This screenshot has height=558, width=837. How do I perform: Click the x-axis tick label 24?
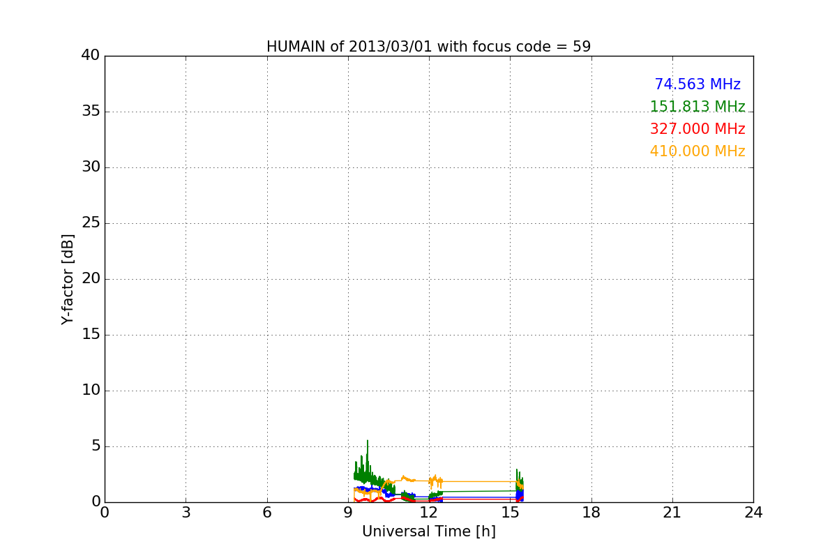(x=753, y=513)
